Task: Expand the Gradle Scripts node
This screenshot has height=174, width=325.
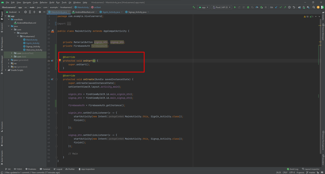Action: point(6,70)
